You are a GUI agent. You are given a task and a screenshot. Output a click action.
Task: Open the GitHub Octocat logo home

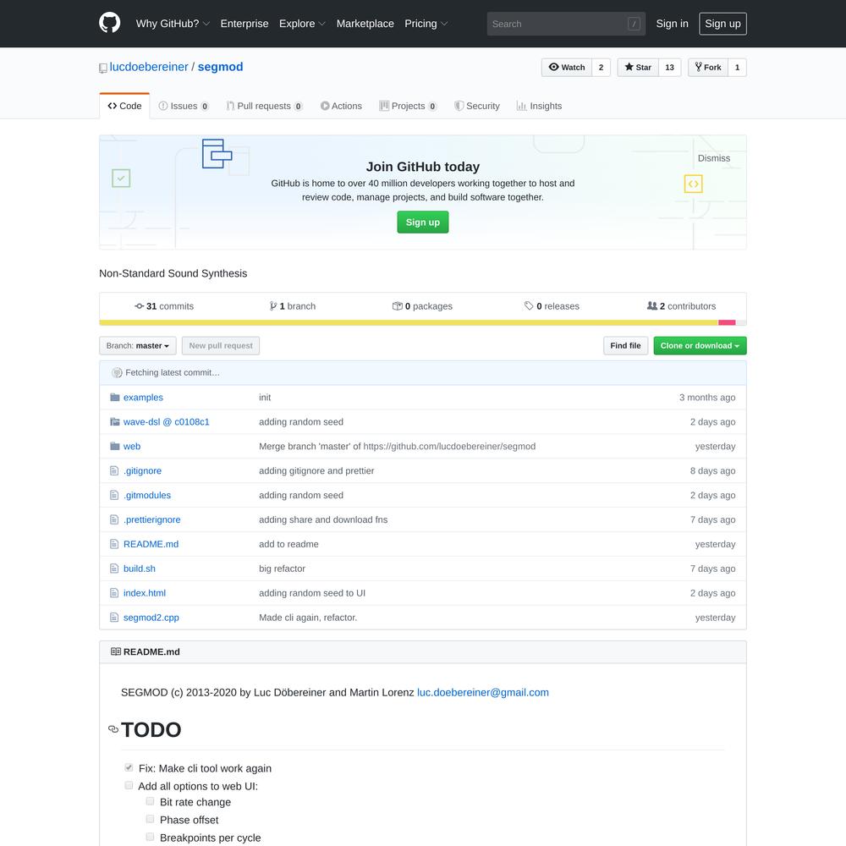109,23
